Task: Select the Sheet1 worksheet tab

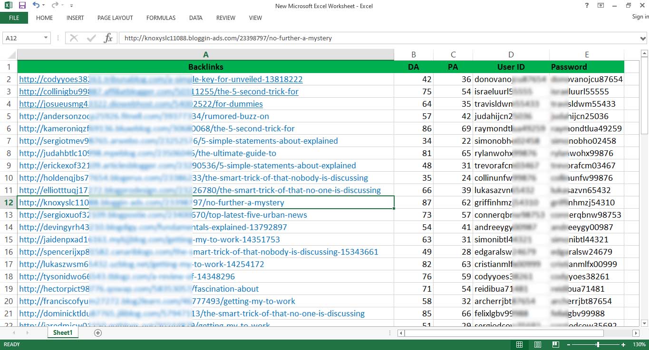Action: click(x=63, y=333)
